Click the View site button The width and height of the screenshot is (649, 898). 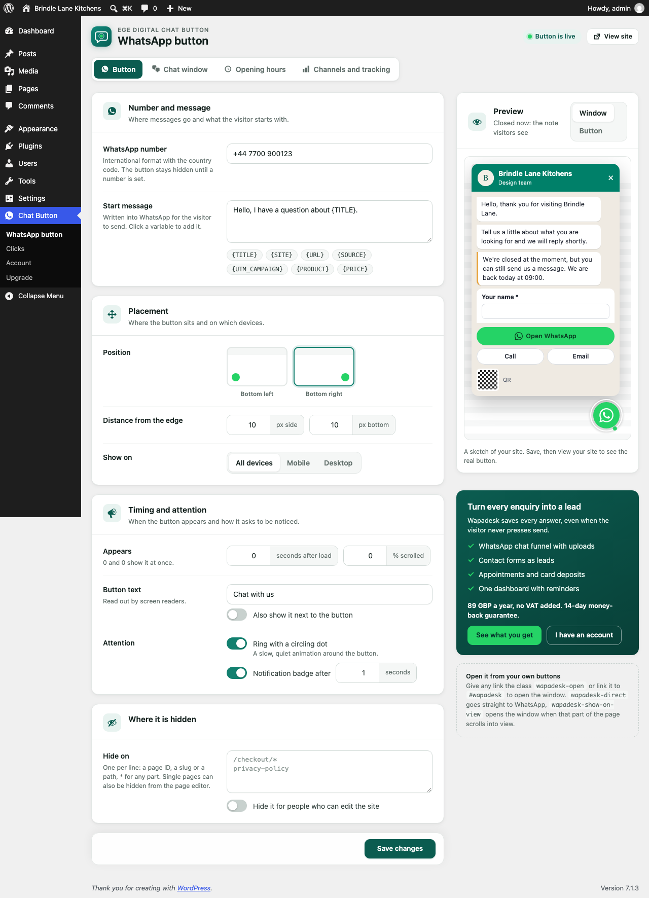point(612,37)
